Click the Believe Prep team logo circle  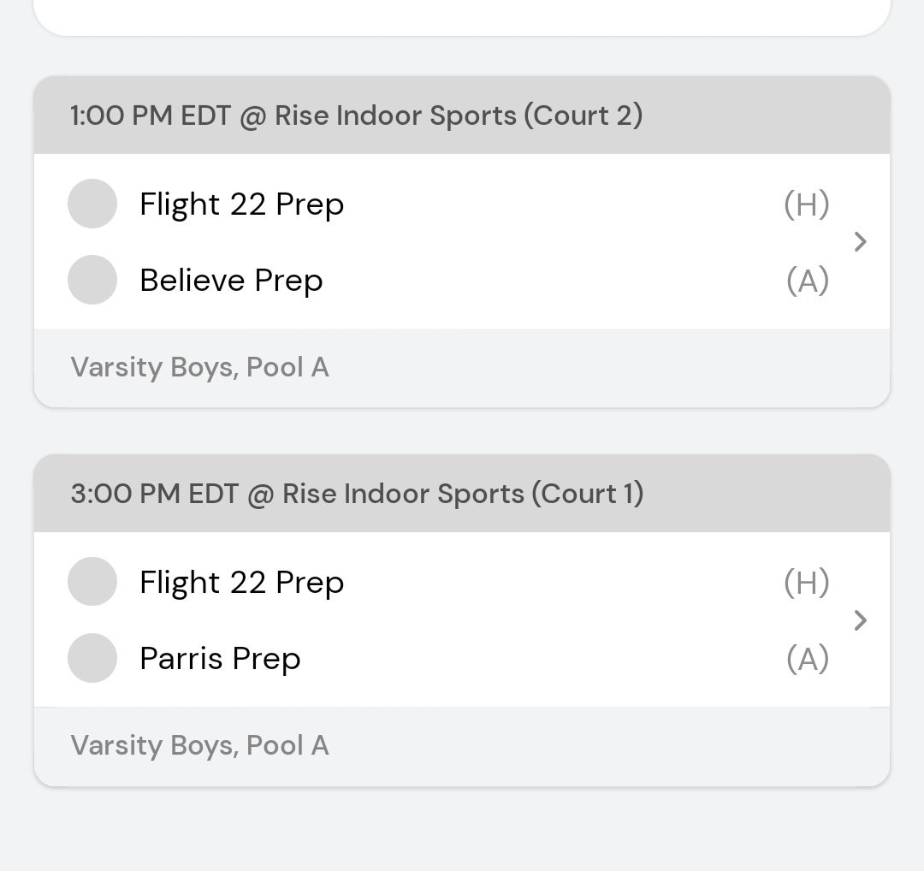[x=92, y=280]
